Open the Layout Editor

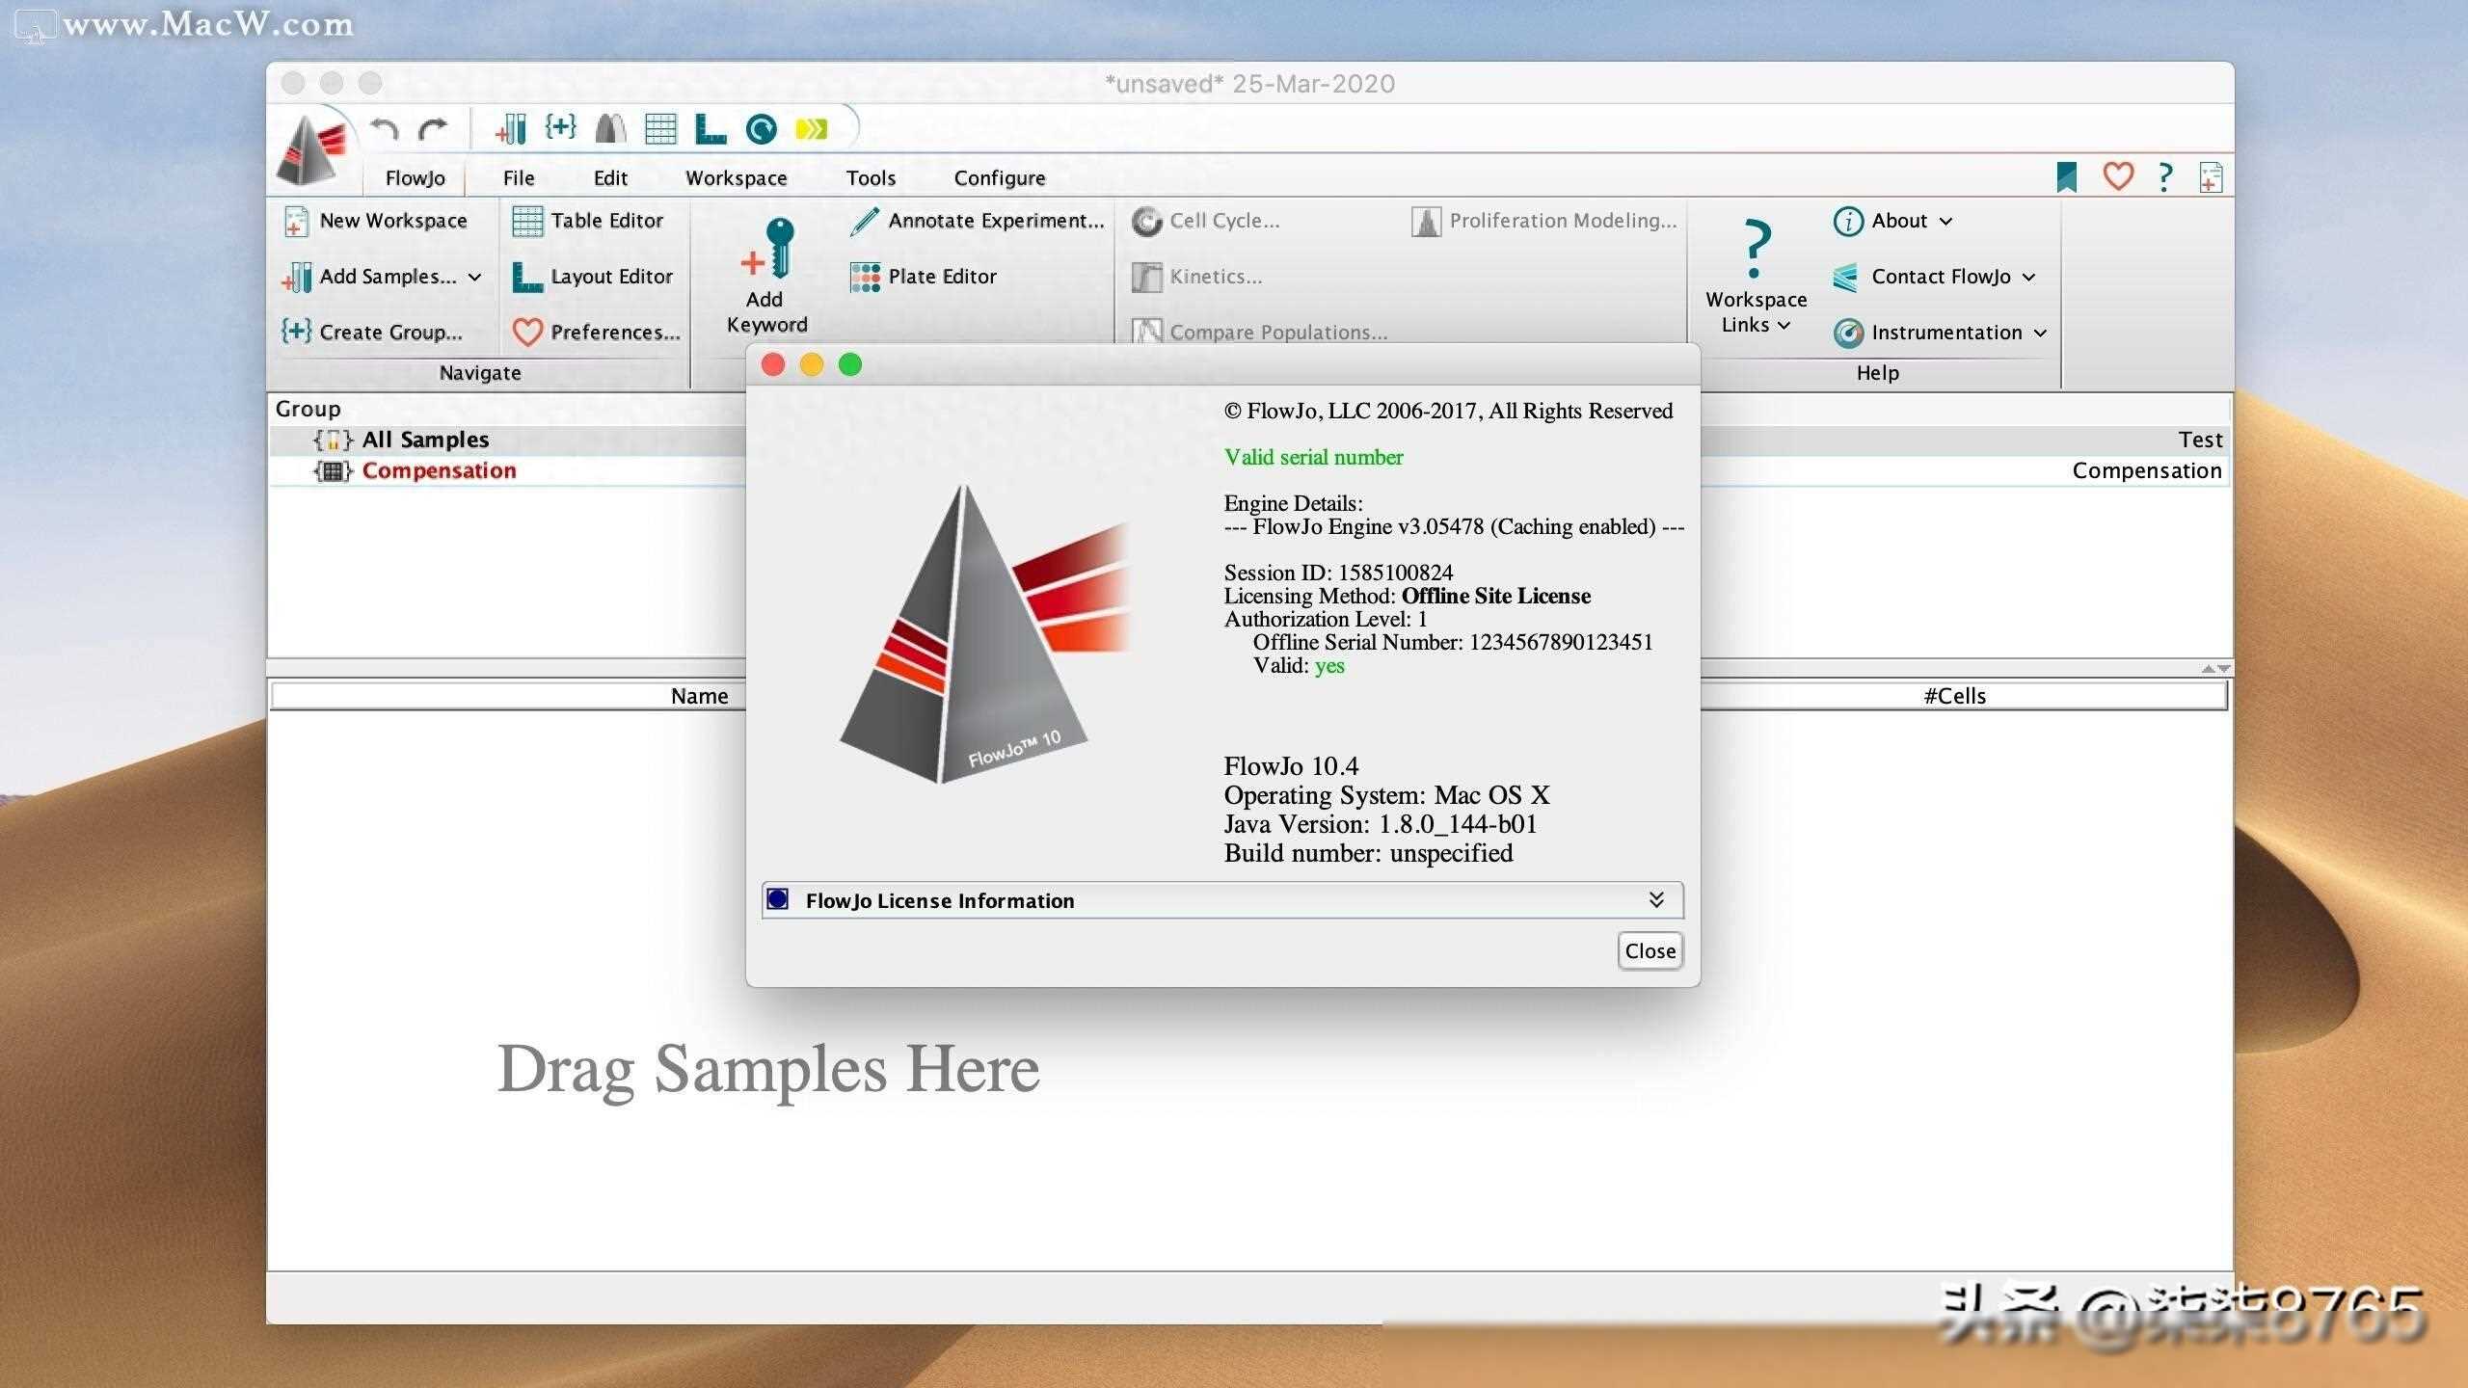tap(592, 277)
